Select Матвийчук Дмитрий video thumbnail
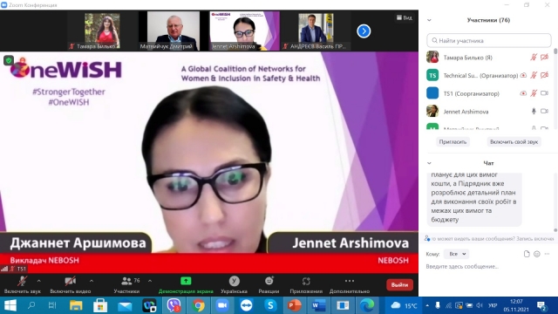The height and width of the screenshot is (314, 558). click(174, 31)
